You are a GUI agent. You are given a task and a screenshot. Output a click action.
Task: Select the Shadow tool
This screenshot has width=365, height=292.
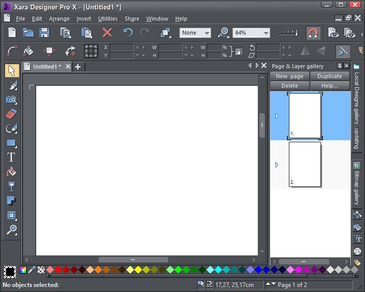pyautogui.click(x=11, y=201)
